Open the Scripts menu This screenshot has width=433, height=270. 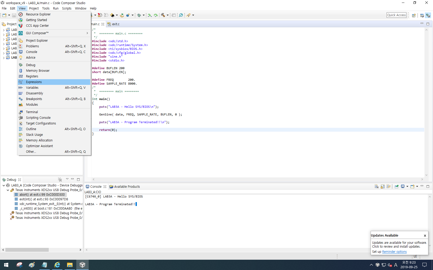[67, 8]
